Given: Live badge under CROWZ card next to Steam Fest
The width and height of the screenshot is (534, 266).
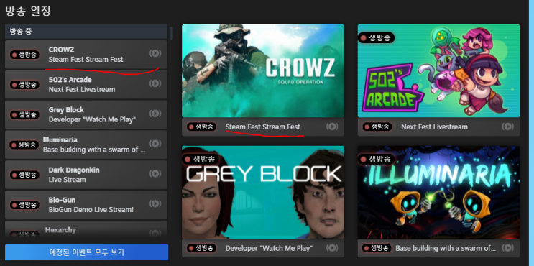Looking at the screenshot, I should [x=201, y=127].
